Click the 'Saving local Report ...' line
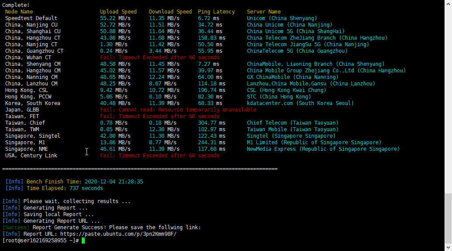The width and height of the screenshot is (452, 251). pos(59,214)
